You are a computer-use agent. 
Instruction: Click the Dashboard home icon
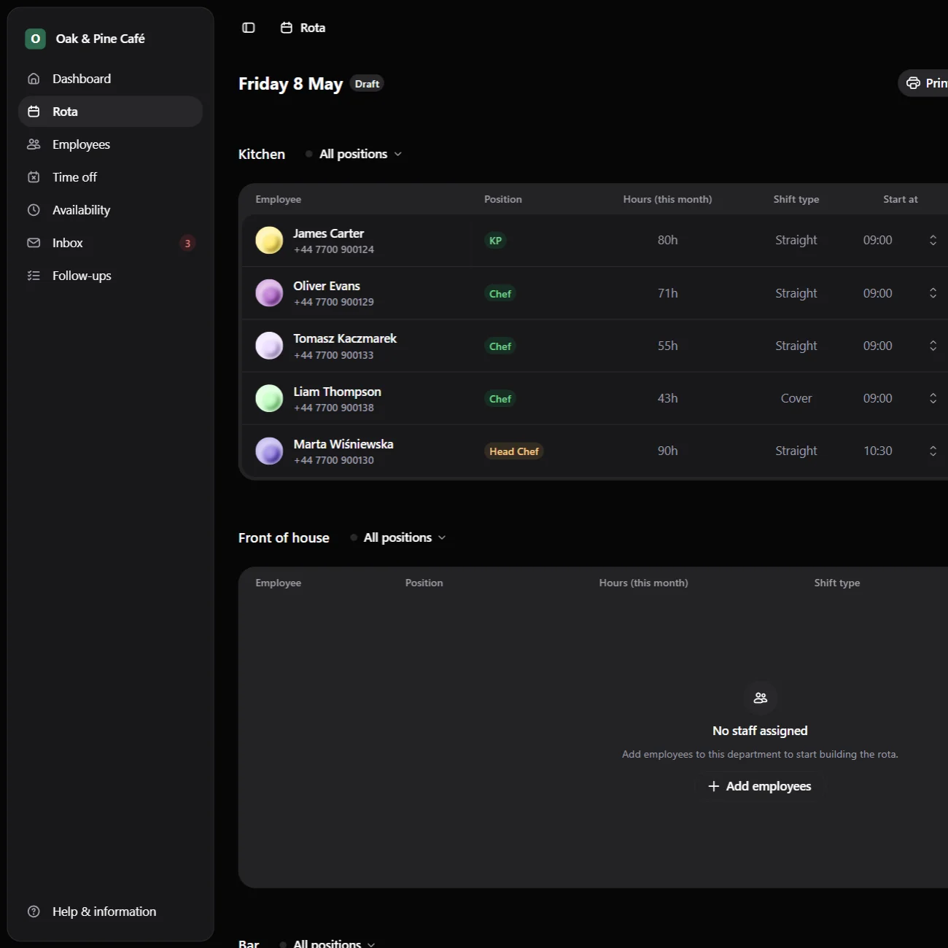[x=34, y=79]
